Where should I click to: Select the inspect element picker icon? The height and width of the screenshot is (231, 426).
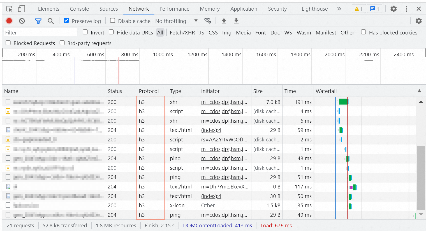(x=9, y=9)
